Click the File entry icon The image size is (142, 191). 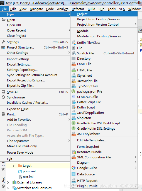click(x=74, y=48)
